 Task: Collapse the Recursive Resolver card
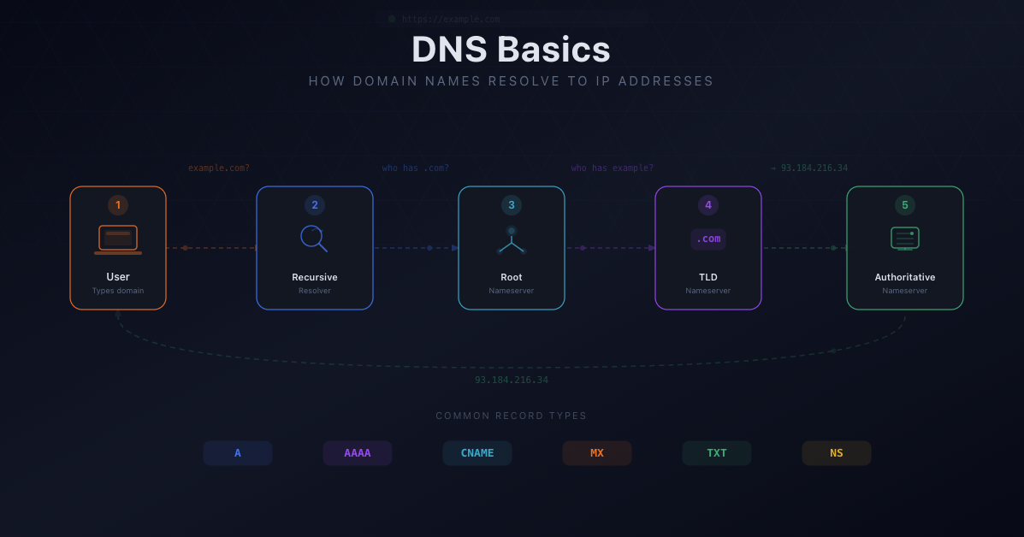point(314,248)
